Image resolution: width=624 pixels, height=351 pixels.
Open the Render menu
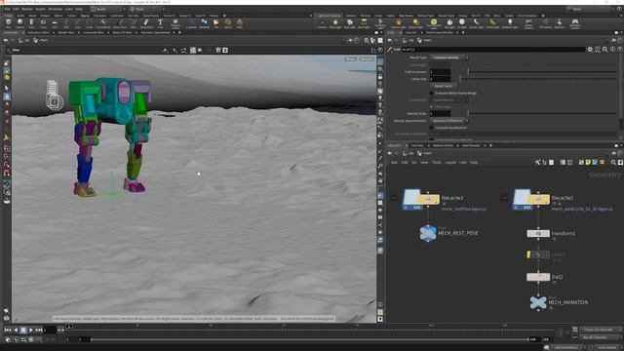tap(27, 9)
